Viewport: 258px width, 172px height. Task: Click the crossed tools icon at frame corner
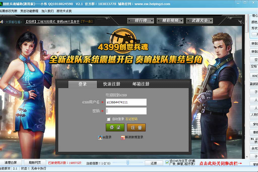click(x=240, y=21)
